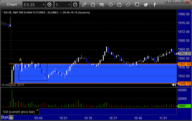Image resolution: width=192 pixels, height=121 pixels.
Task: Click the 09:46 time axis label
Action: point(38,118)
